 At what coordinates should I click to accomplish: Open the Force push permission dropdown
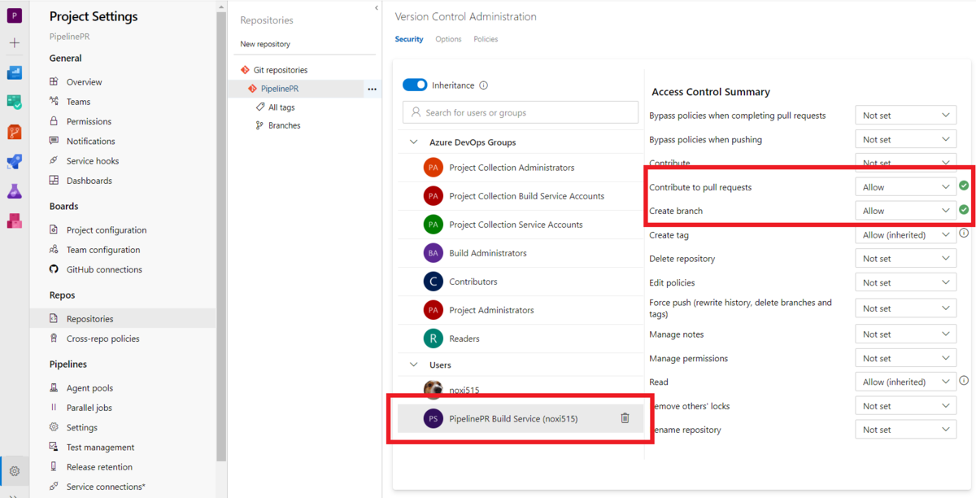point(905,308)
